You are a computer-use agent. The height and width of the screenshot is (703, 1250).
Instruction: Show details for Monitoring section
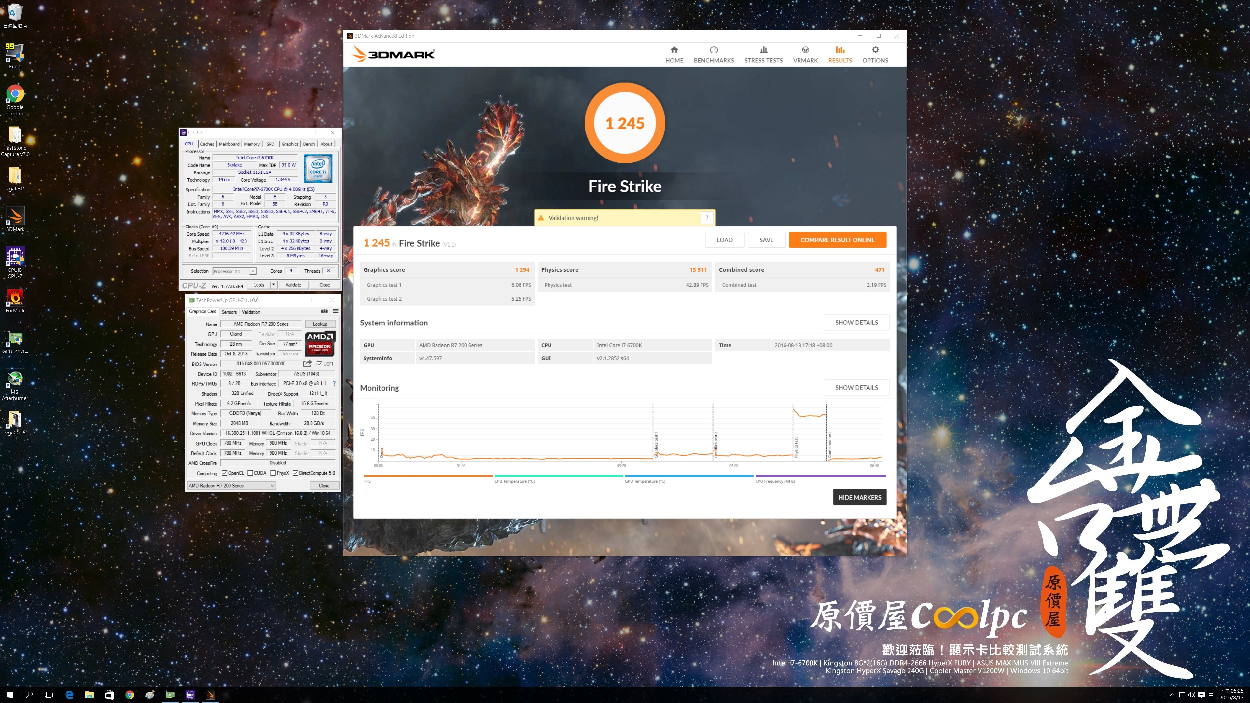pos(856,388)
